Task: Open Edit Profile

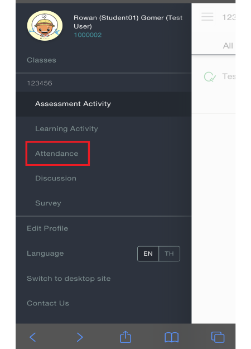Action: (47, 228)
